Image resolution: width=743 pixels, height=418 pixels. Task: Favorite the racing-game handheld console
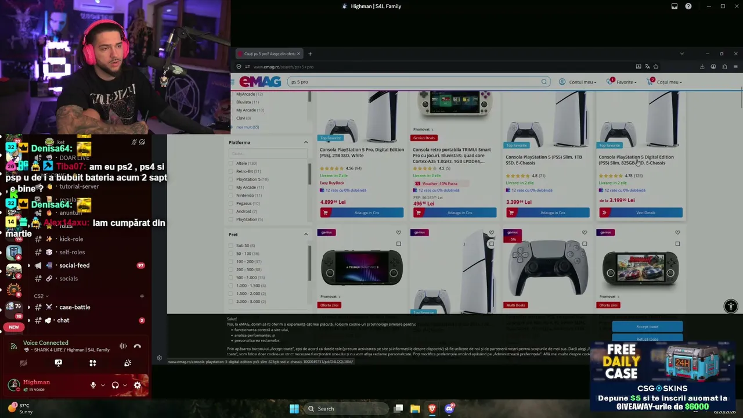677,233
